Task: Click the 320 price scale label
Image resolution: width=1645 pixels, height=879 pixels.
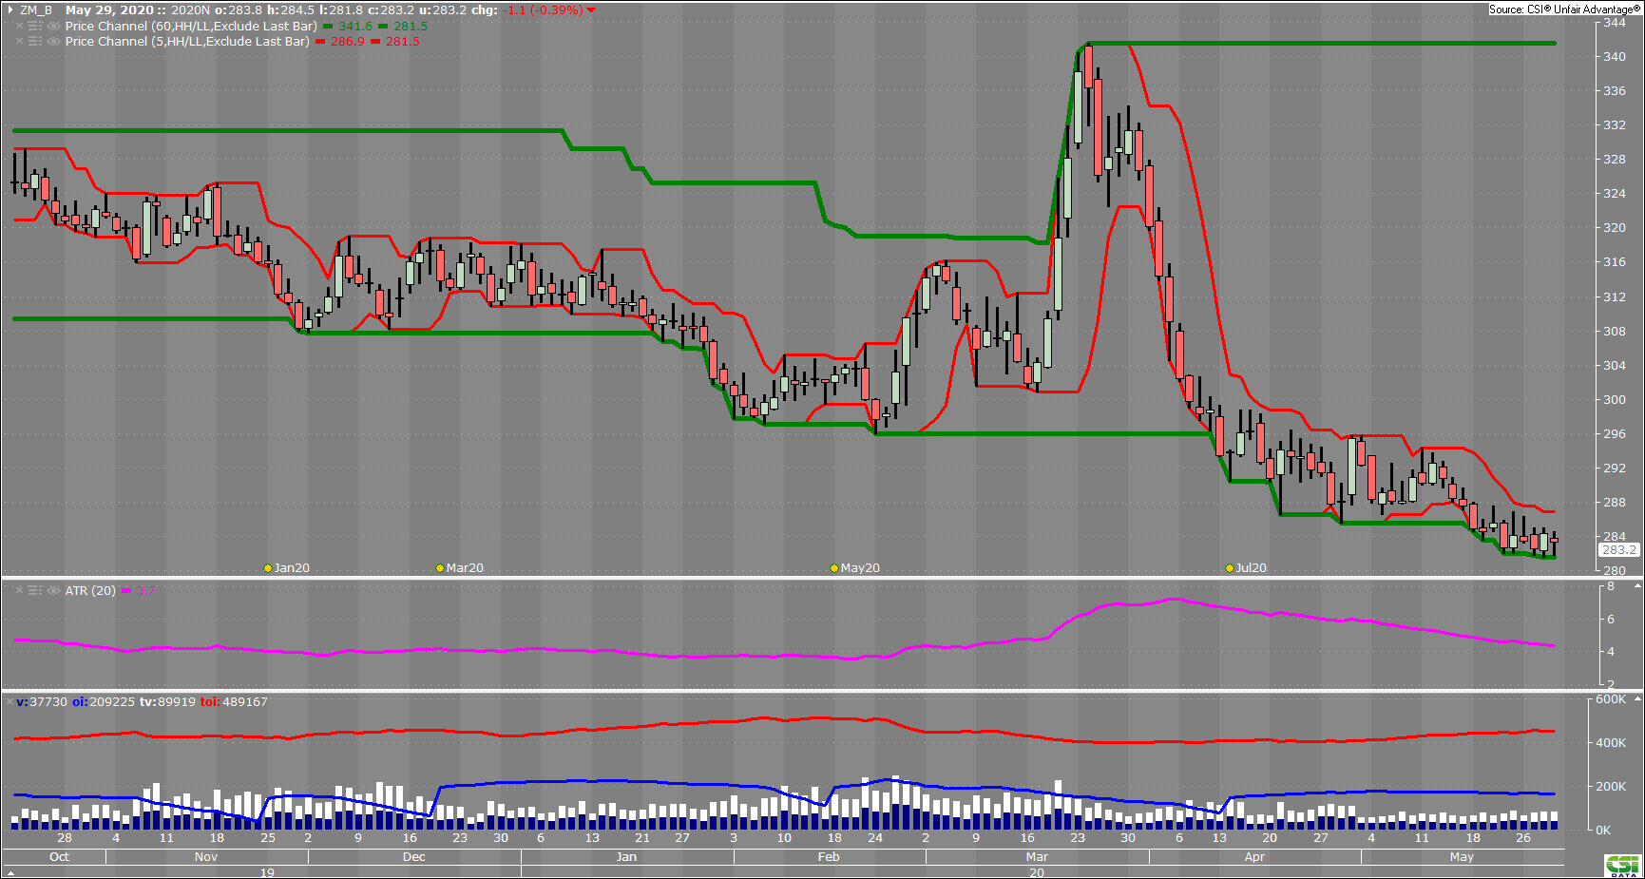Action: pyautogui.click(x=1615, y=228)
